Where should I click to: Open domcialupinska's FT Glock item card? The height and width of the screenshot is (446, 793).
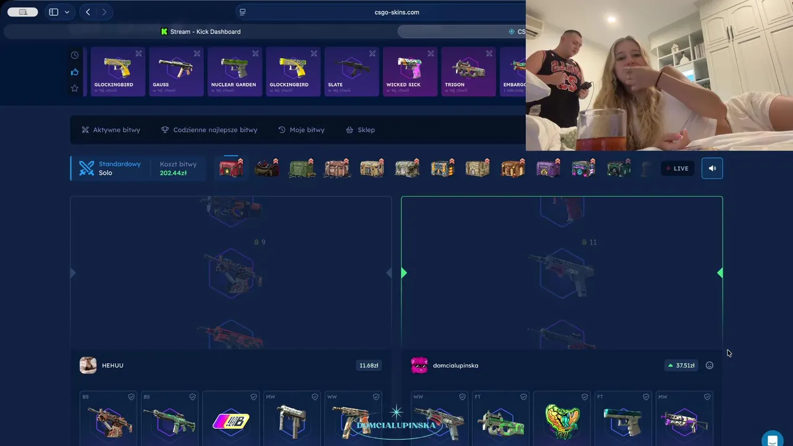tap(623, 419)
